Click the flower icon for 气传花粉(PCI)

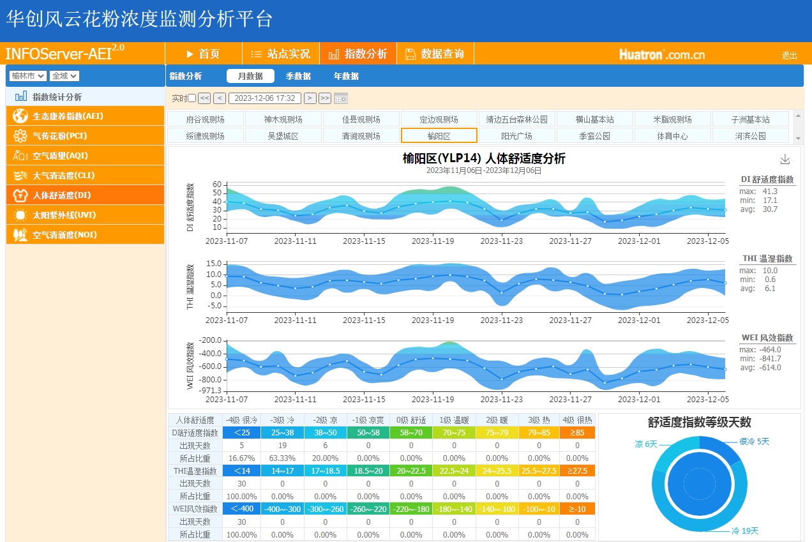pos(20,136)
